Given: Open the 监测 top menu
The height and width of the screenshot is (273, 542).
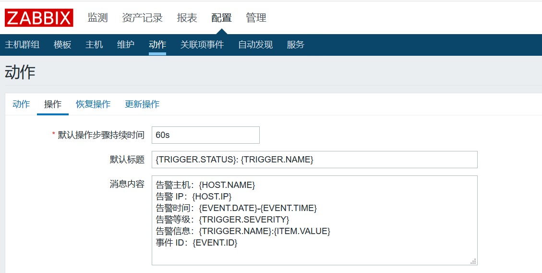Looking at the screenshot, I should pos(97,18).
